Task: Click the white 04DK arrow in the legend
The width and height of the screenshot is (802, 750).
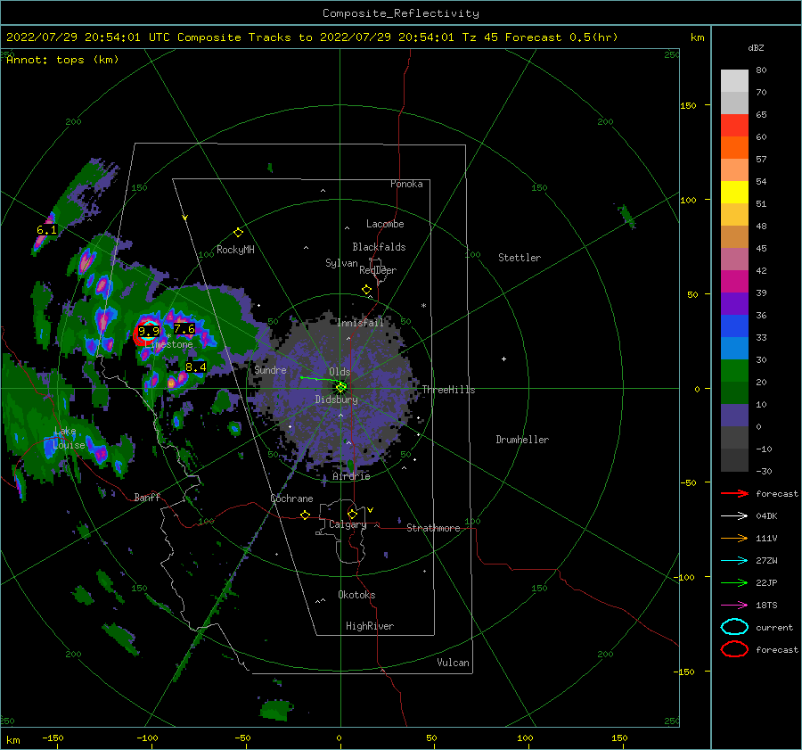Action: (734, 515)
